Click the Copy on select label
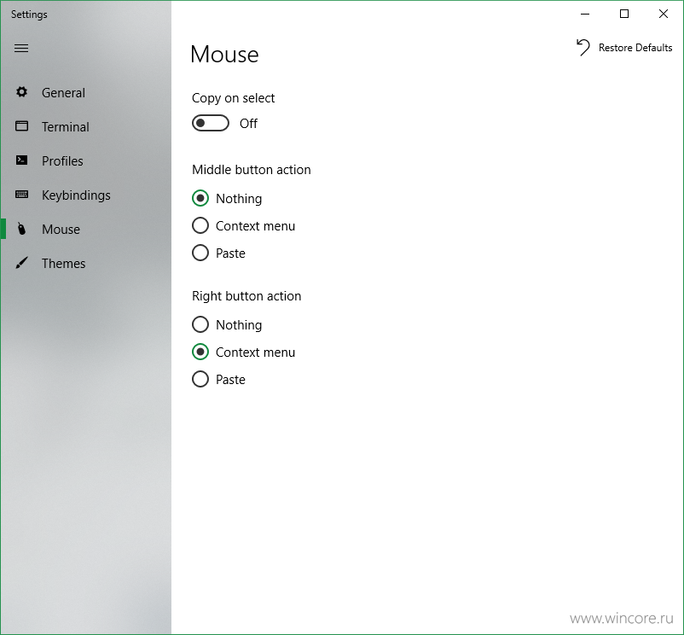684x635 pixels. pyautogui.click(x=234, y=98)
